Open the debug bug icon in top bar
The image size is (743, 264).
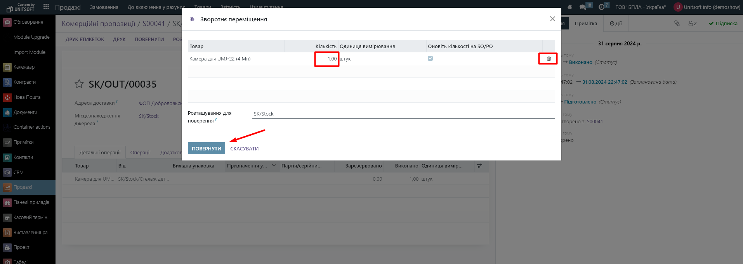[x=570, y=7]
